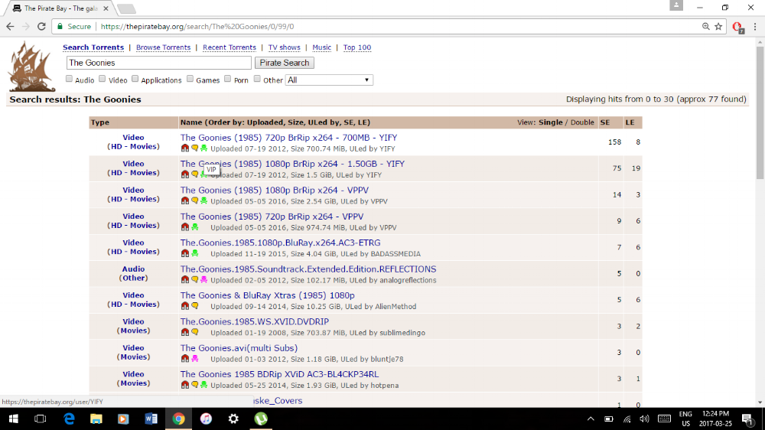Open File Explorer from the taskbar
The height and width of the screenshot is (430, 765).
click(96, 419)
